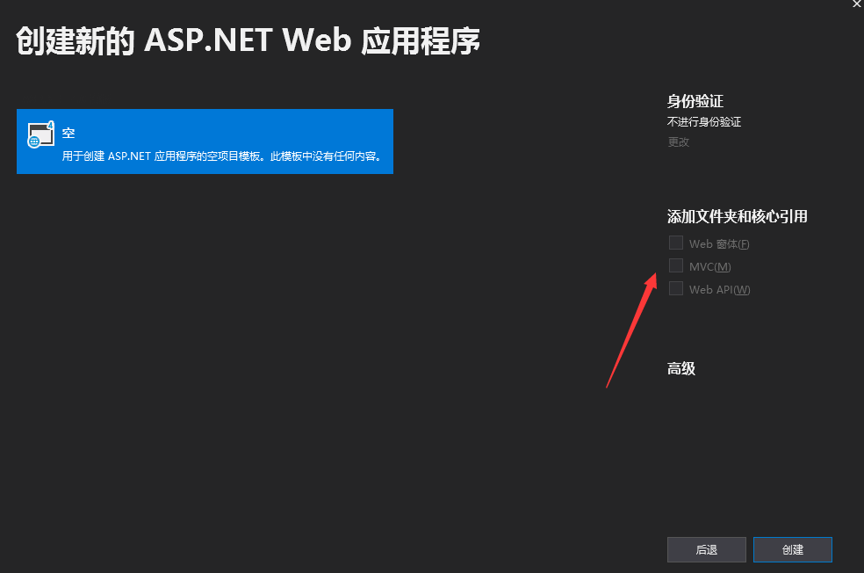
Task: Click the 创建 (Create) button
Action: (x=792, y=549)
